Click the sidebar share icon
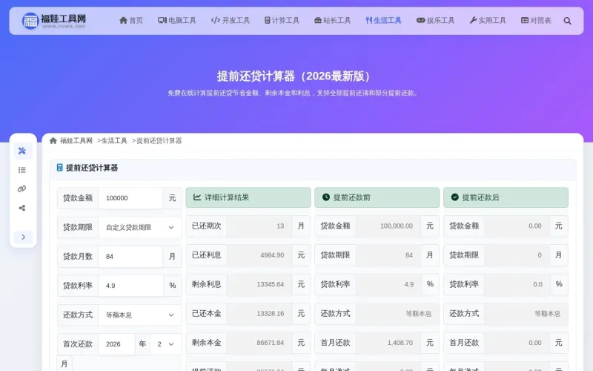593x371 pixels. coord(22,208)
